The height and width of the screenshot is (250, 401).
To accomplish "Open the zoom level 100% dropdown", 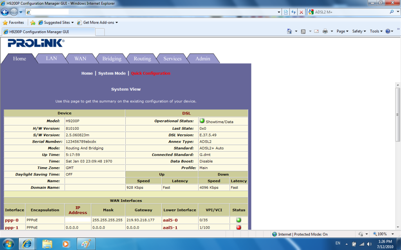I will [385, 234].
